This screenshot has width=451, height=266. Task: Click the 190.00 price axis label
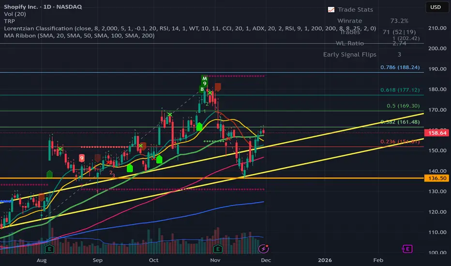click(437, 69)
